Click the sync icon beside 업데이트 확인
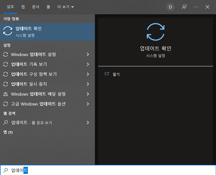 (x=8, y=31)
